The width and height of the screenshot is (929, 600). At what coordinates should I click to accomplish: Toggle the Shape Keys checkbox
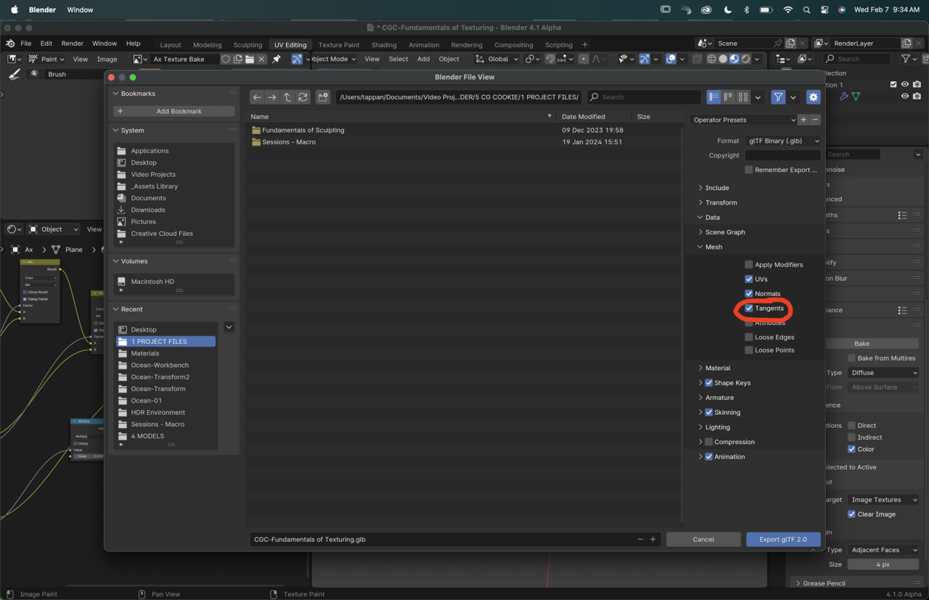[709, 383]
